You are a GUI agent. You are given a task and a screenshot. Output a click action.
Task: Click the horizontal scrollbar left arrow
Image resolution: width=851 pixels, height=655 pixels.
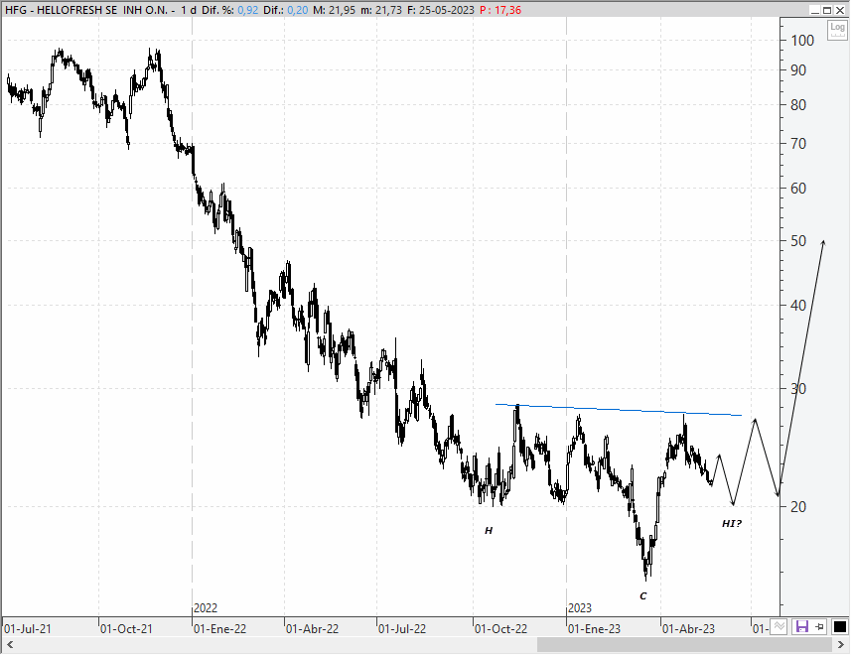click(9, 645)
